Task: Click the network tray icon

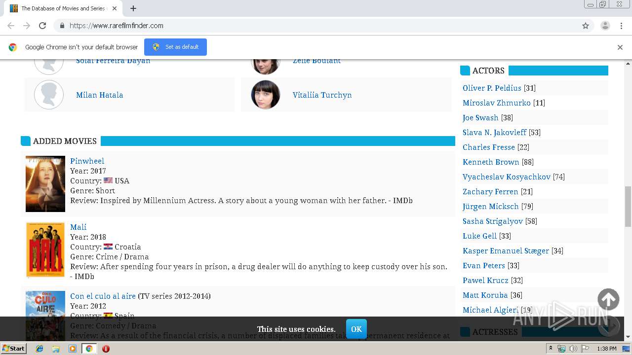Action: [x=561, y=349]
